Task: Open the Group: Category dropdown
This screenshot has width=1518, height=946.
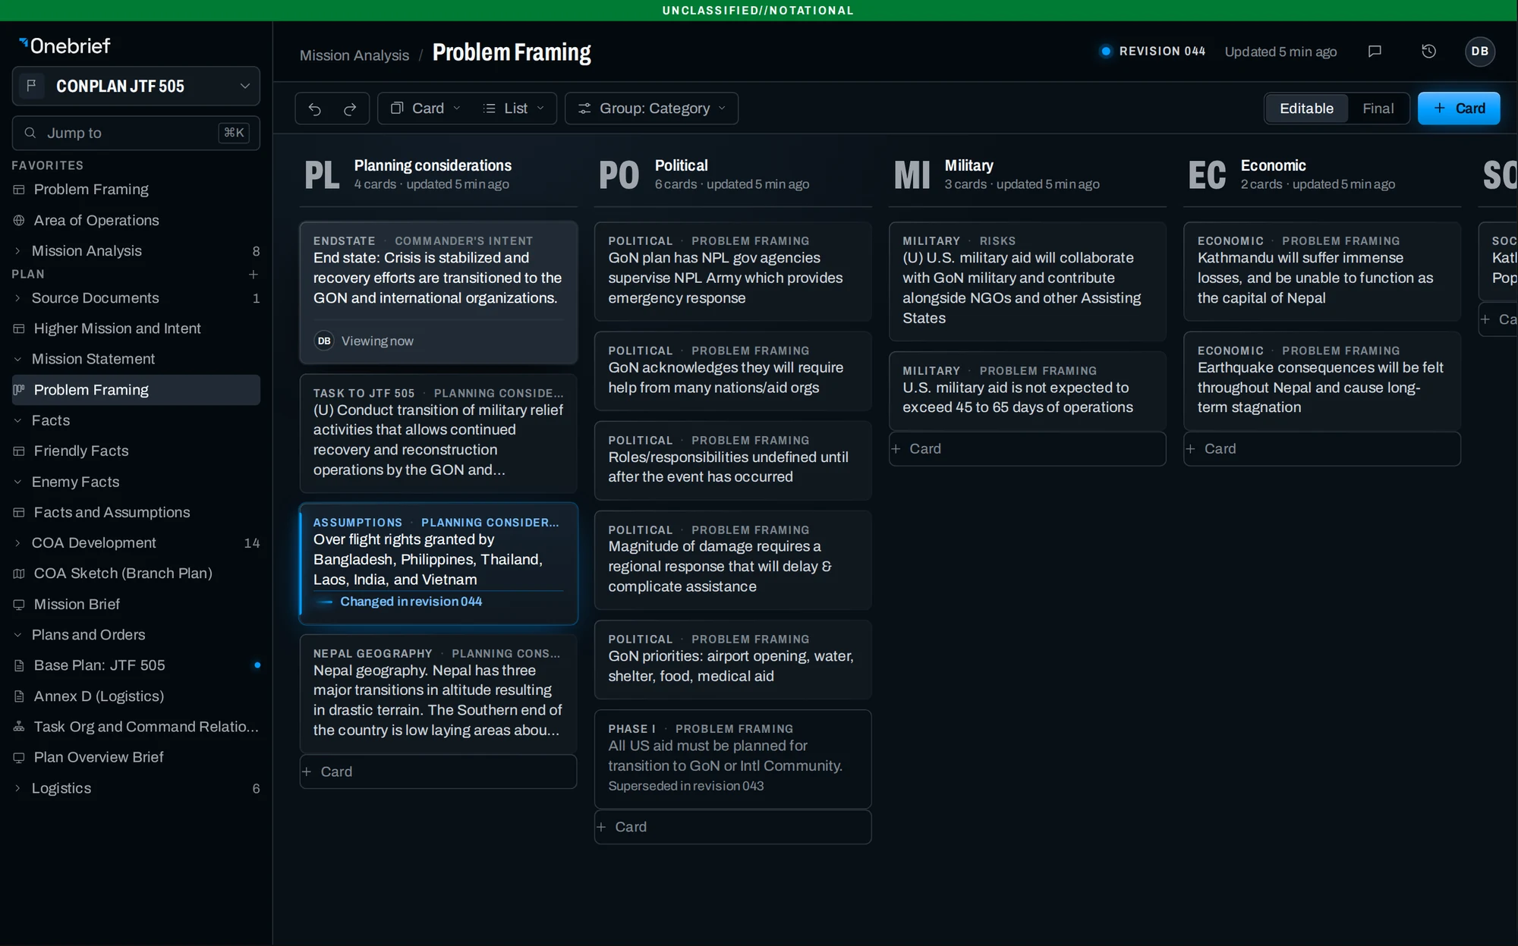Action: pos(651,108)
